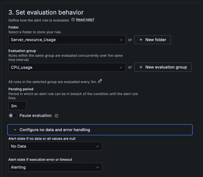Screen dimensions: 203x177
Task: Click the chevron arrow in the Alerting field
Action: [x=98, y=167]
